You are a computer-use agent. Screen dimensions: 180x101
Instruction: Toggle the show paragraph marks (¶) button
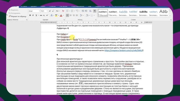click(x=95, y=11)
